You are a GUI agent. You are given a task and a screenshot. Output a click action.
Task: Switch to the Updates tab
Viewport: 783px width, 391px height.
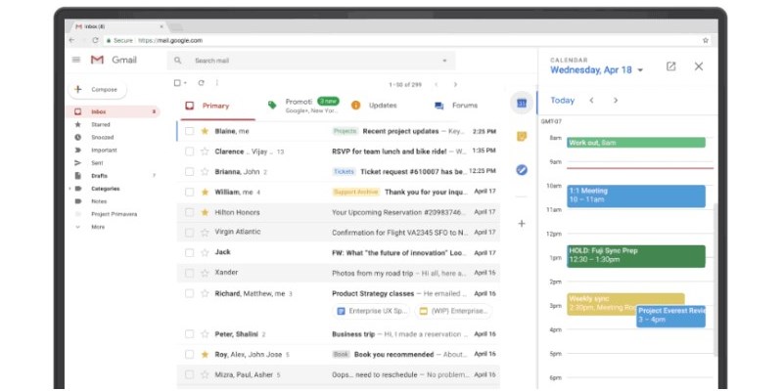coord(375,106)
